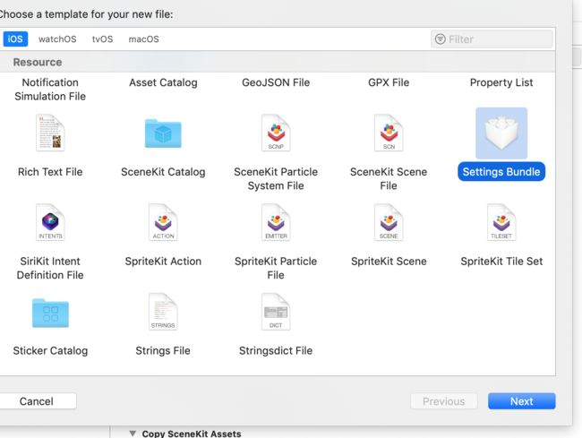This screenshot has width=582, height=438.
Task: Click the Resource section header
Action: (x=38, y=62)
